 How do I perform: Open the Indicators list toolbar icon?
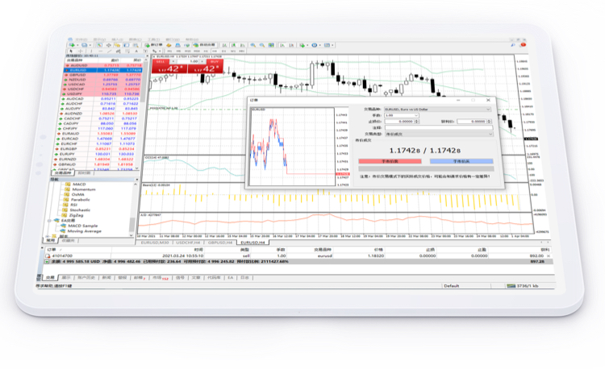point(302,45)
